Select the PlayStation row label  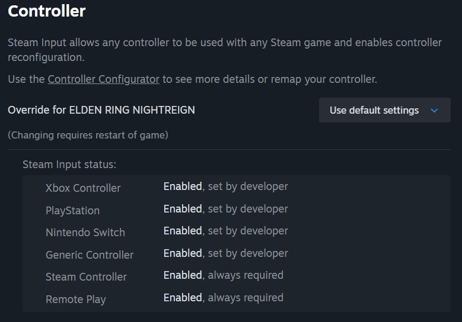tap(72, 211)
